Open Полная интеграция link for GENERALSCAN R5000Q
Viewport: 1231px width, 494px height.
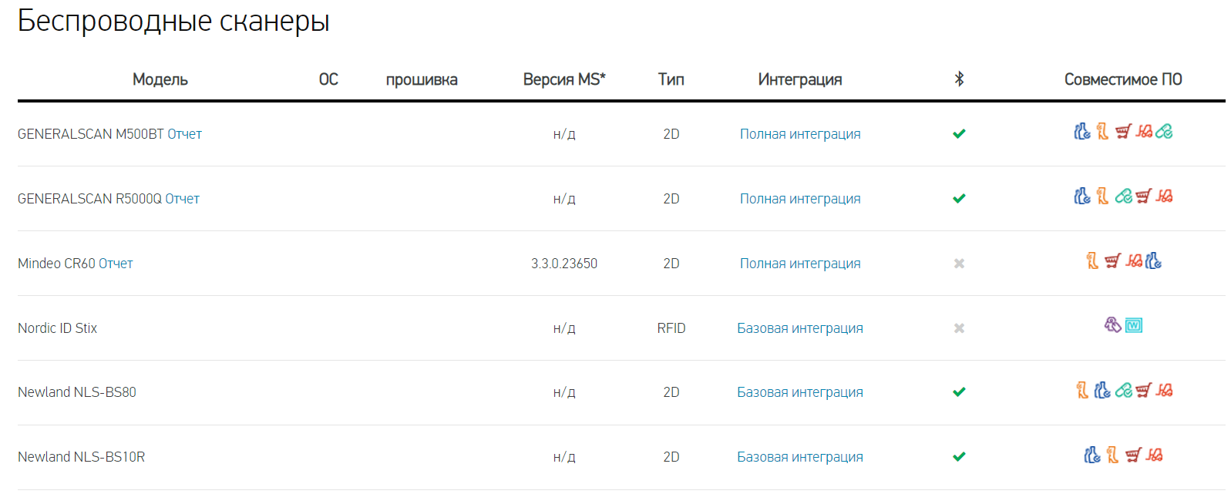pos(800,199)
